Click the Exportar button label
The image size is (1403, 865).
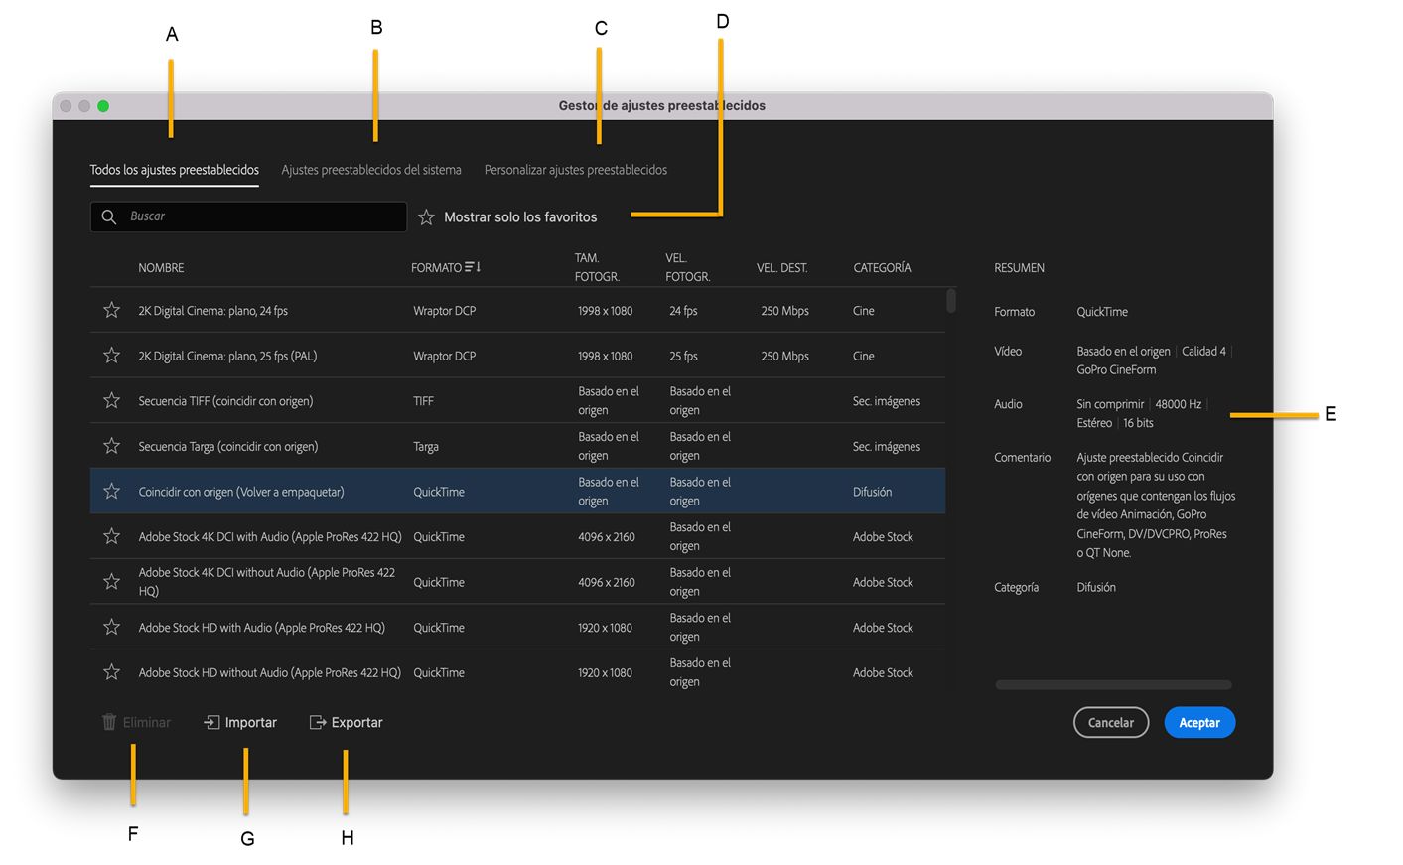pyautogui.click(x=357, y=722)
